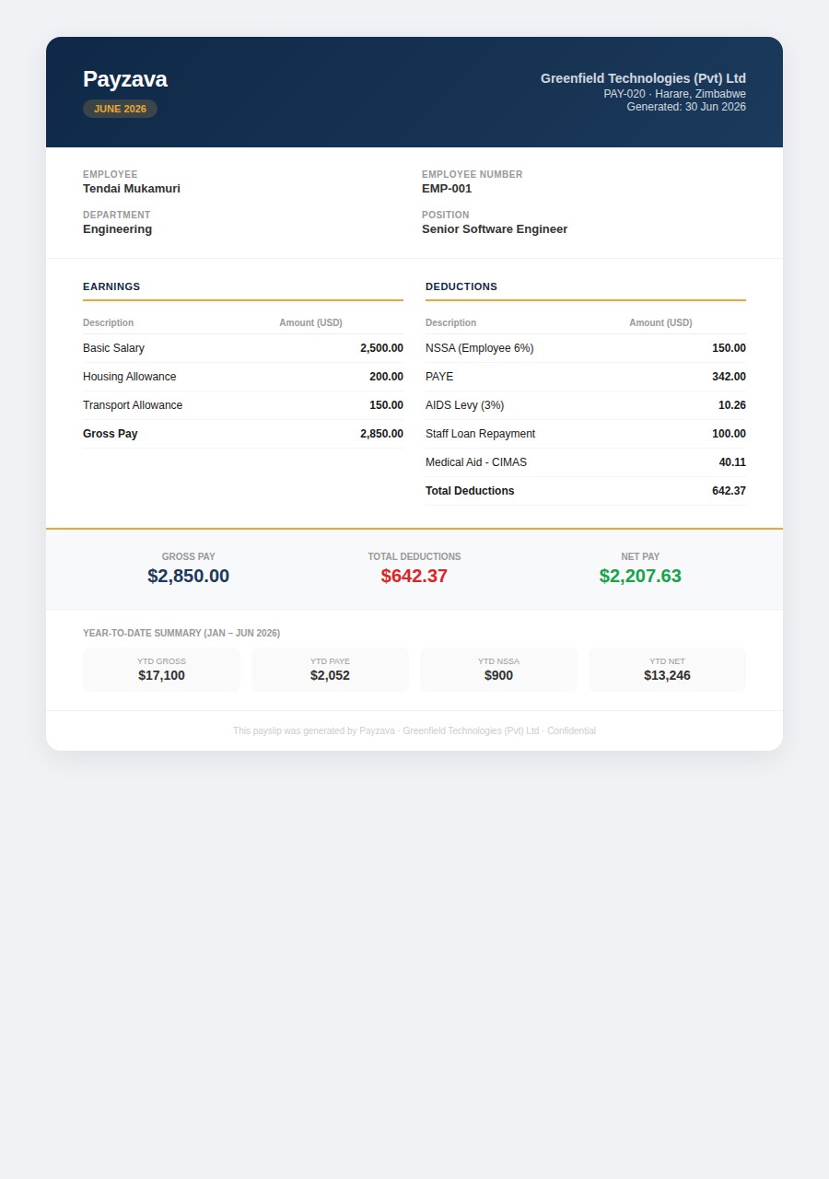Select the 150.00 NSSA deduction amount
829x1179 pixels.
click(729, 348)
